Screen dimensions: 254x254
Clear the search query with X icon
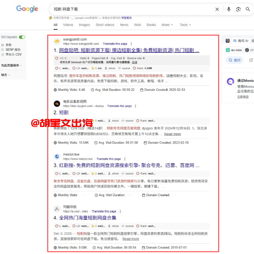coord(217,9)
